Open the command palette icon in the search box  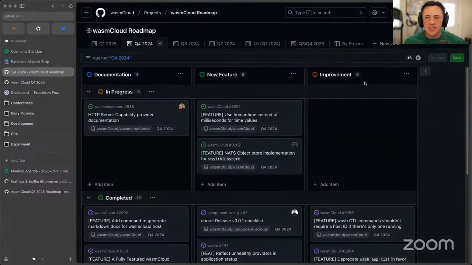click(x=362, y=13)
